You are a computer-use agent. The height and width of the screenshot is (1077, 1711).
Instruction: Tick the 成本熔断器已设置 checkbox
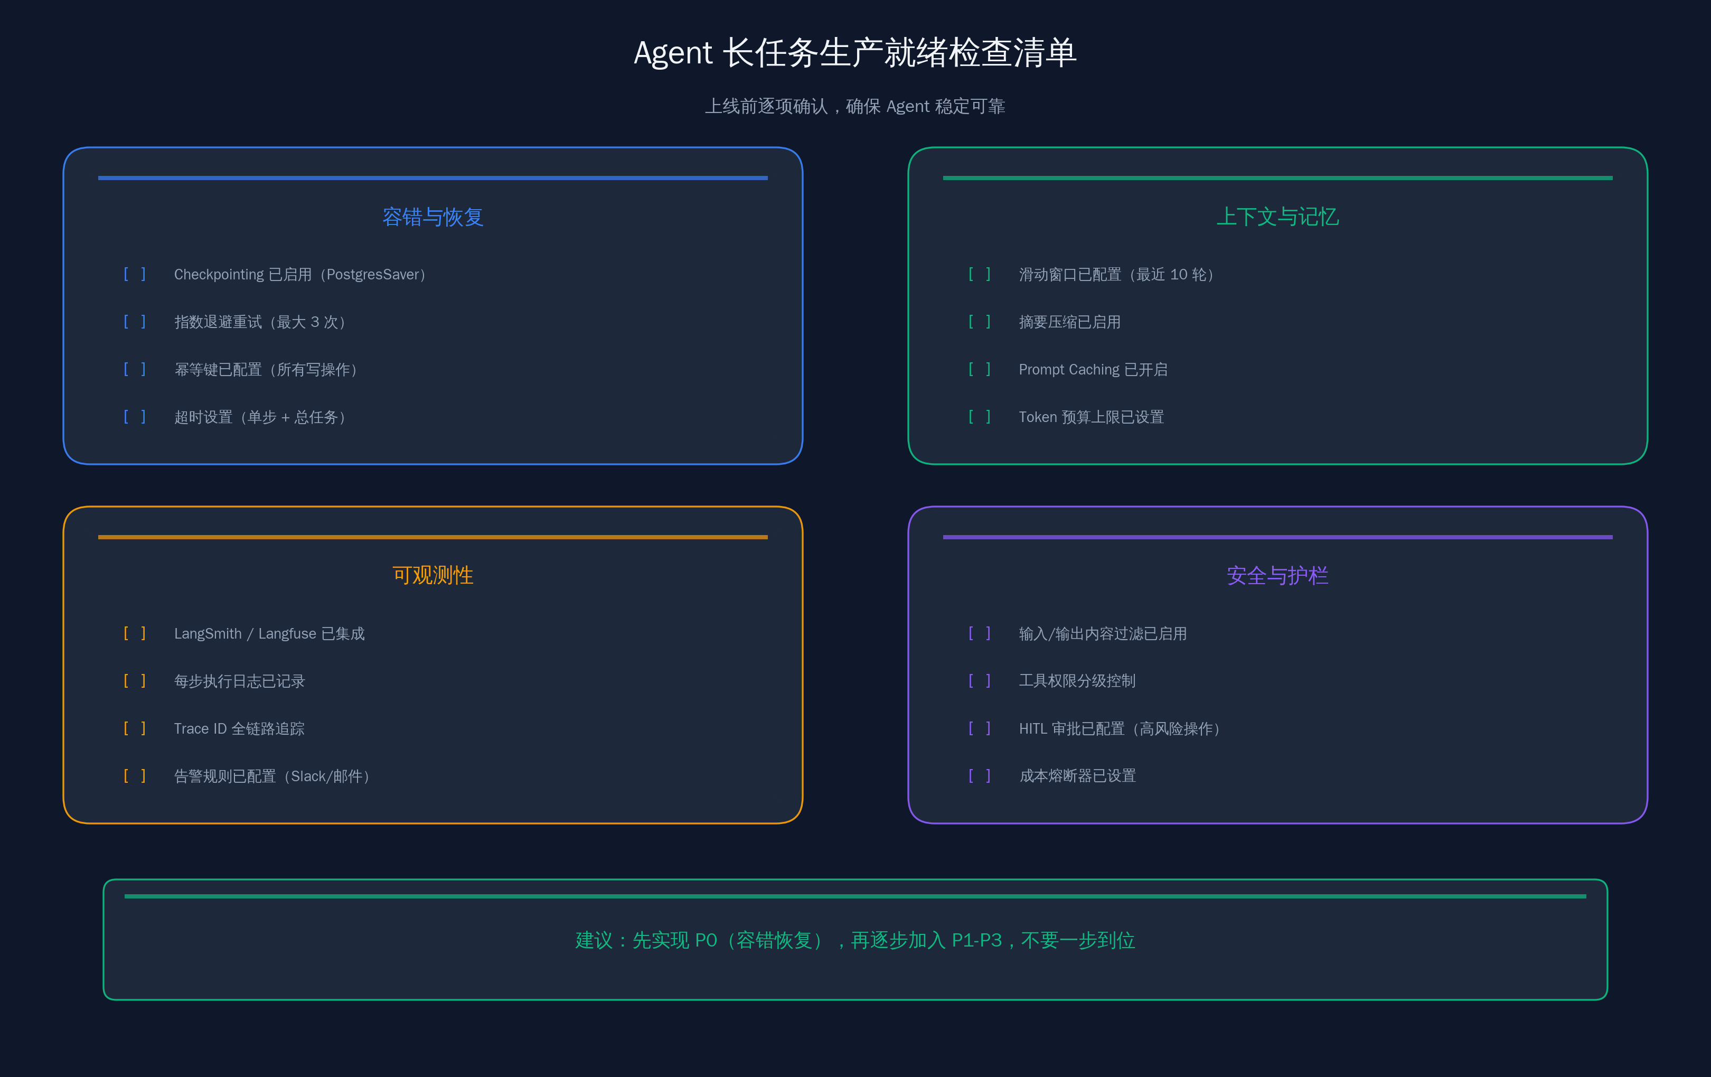click(x=979, y=775)
